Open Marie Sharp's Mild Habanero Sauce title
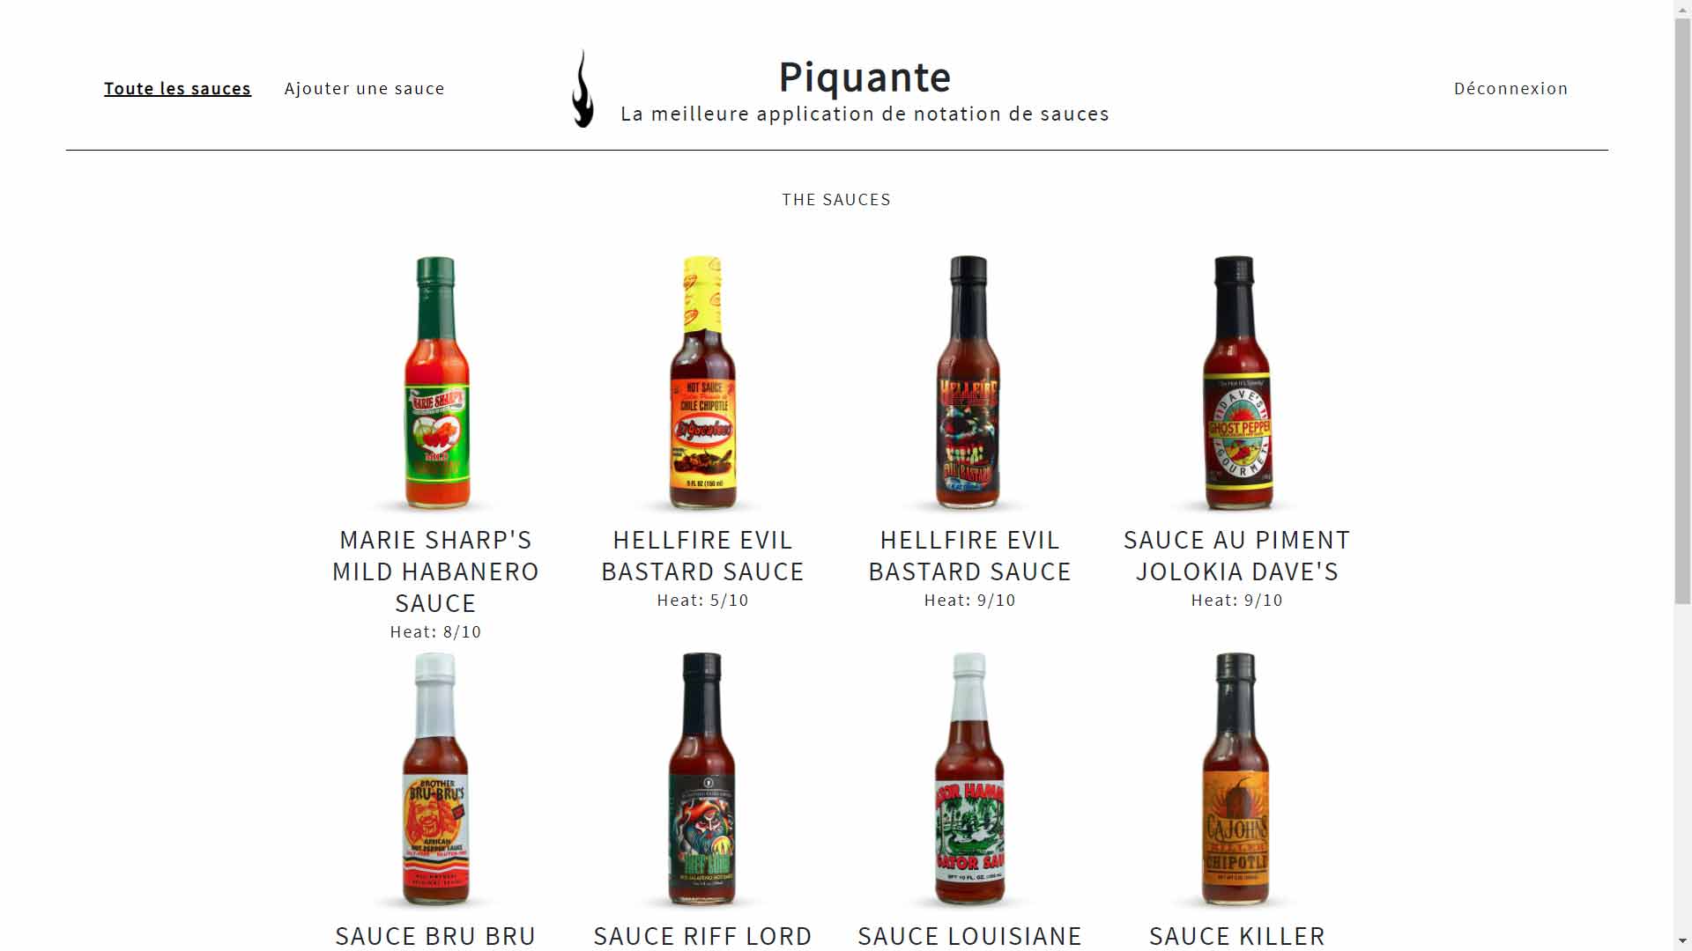This screenshot has height=951, width=1692. [436, 571]
